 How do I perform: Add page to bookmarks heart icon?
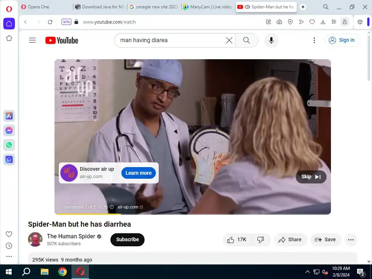click(312, 22)
